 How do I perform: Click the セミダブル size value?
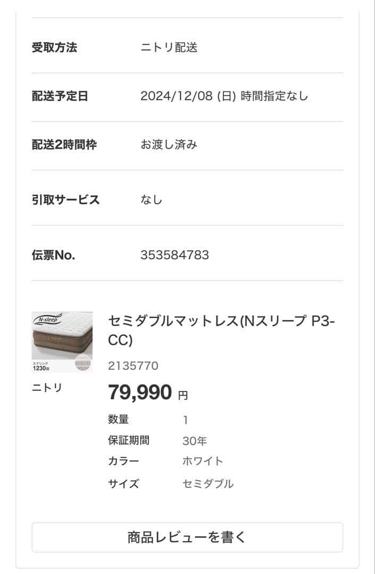208,484
